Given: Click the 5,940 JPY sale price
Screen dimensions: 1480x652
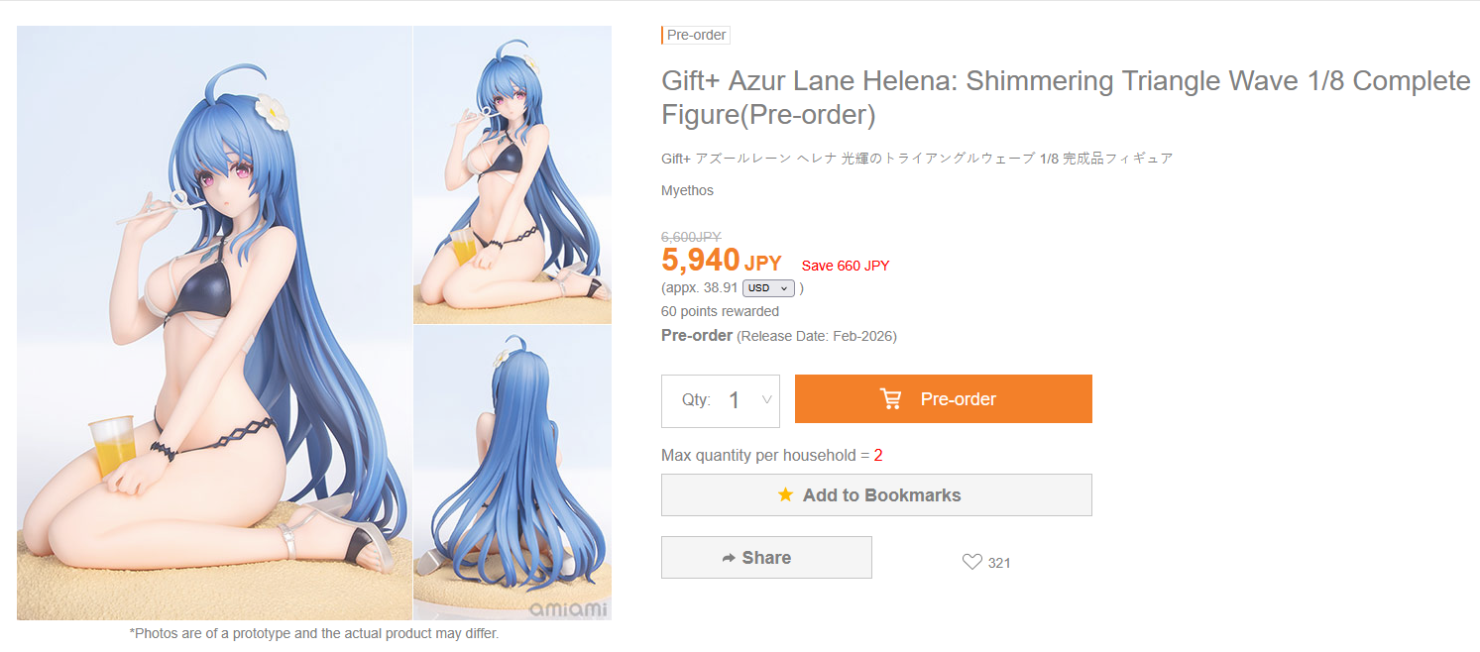Looking at the screenshot, I should pyautogui.click(x=721, y=261).
